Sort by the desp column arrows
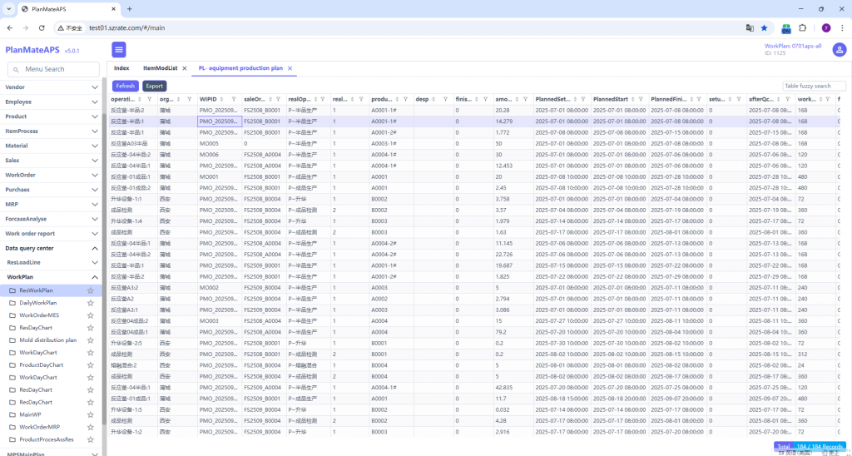The image size is (852, 456). 433,100
